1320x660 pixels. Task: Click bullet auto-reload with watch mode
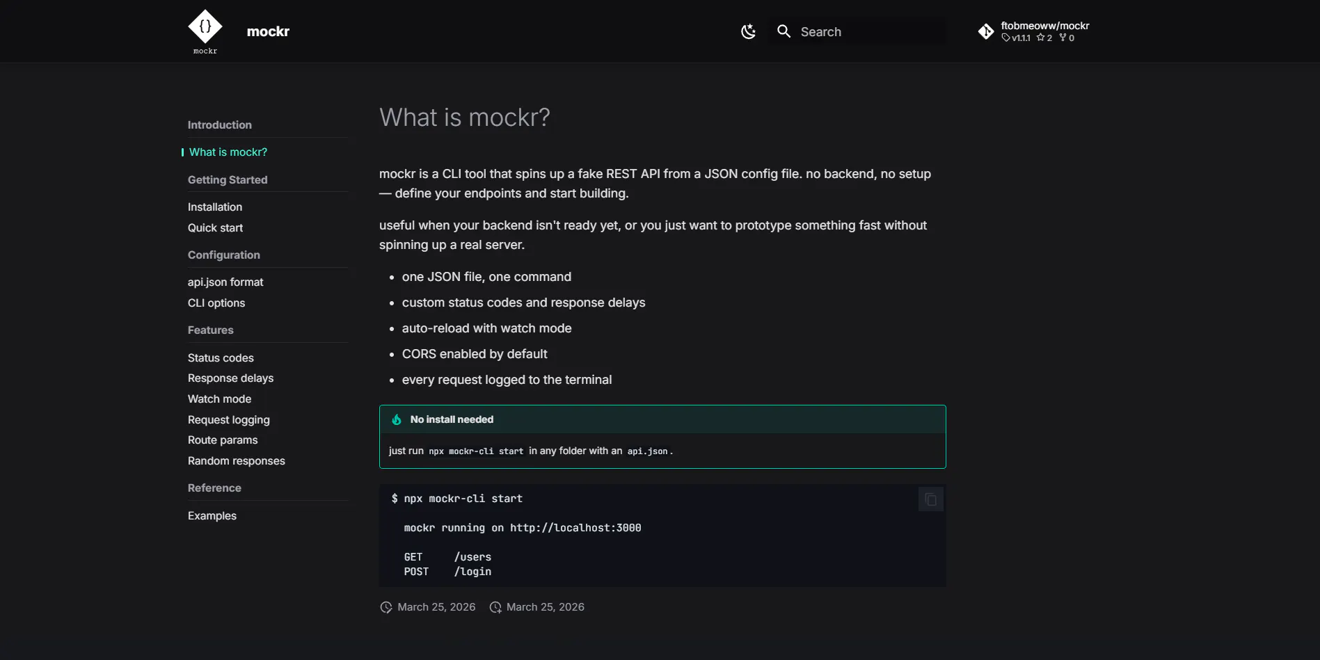point(486,328)
